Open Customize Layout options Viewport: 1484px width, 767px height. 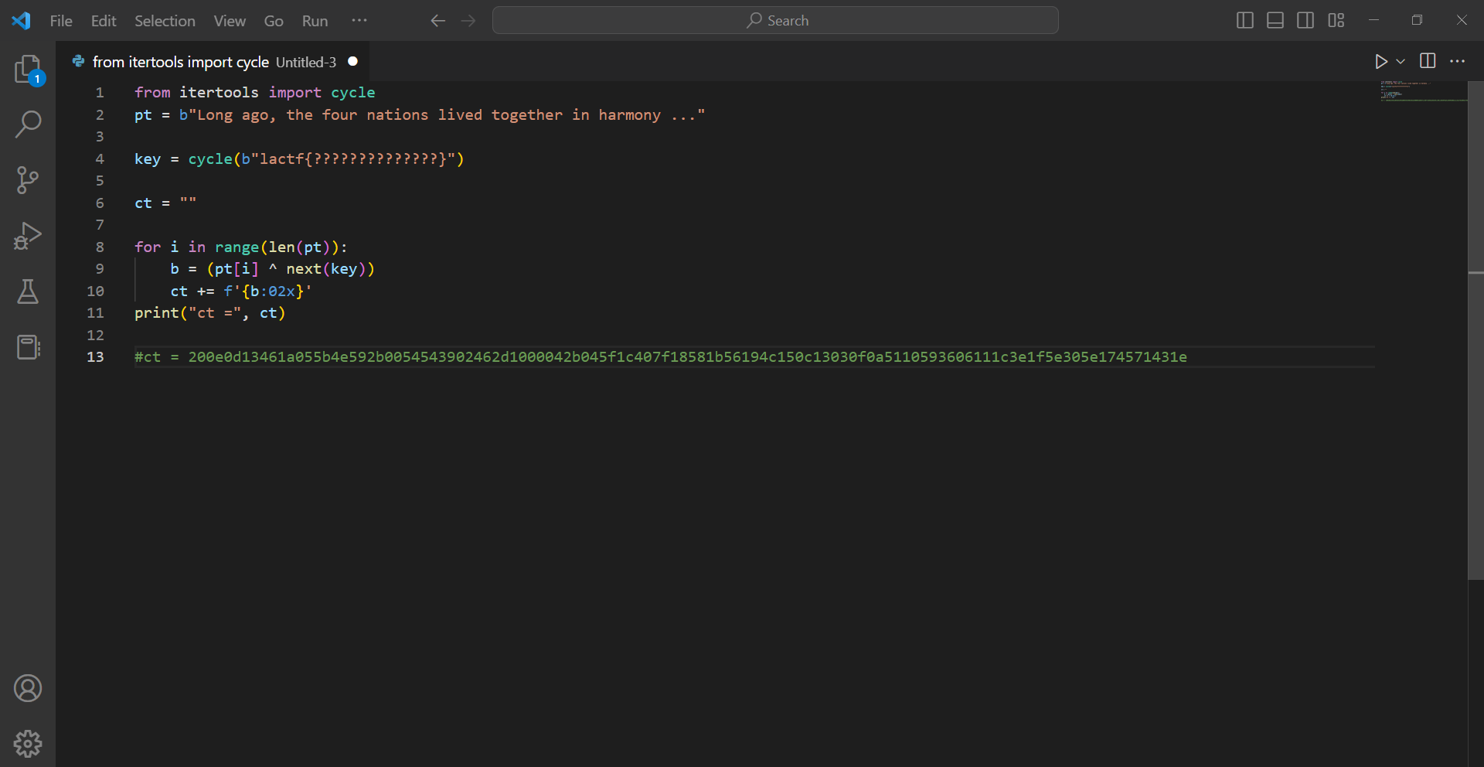[x=1336, y=21]
